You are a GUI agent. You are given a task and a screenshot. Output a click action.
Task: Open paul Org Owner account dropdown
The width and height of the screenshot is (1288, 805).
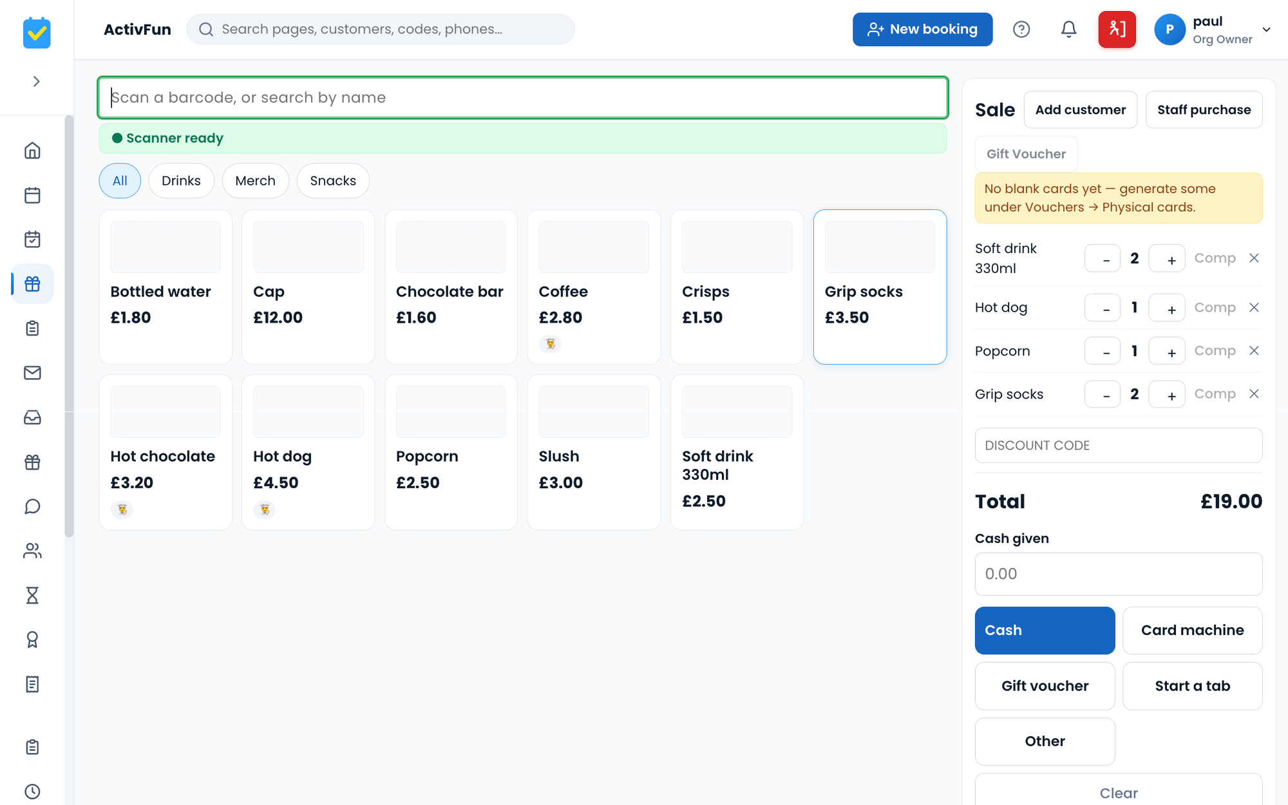(x=1213, y=30)
